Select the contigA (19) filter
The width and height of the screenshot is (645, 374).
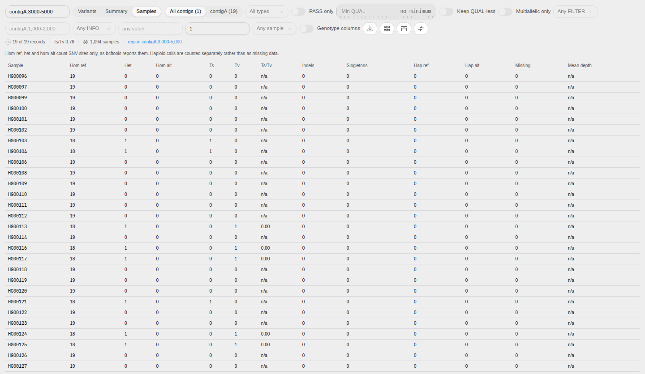[224, 12]
